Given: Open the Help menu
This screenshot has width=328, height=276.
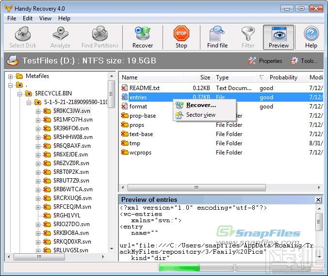Looking at the screenshot, I should (64, 18).
